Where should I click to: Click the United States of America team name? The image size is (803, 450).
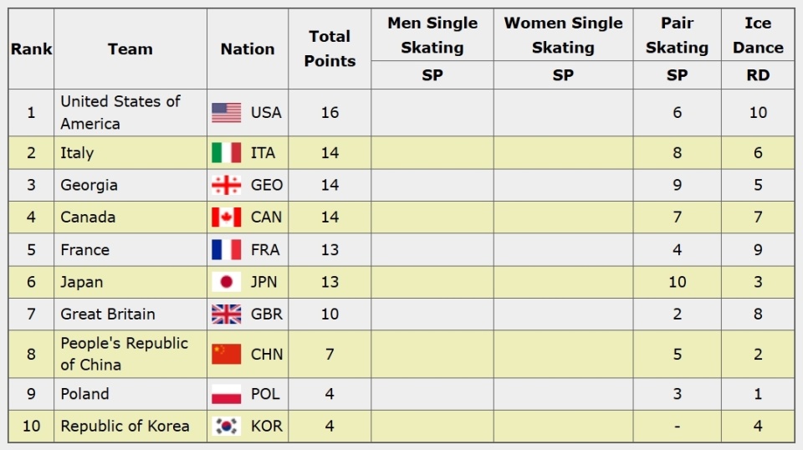pos(120,112)
